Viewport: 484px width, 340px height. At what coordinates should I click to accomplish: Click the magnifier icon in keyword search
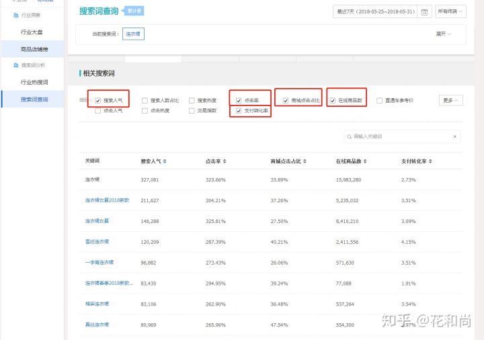[x=349, y=136]
